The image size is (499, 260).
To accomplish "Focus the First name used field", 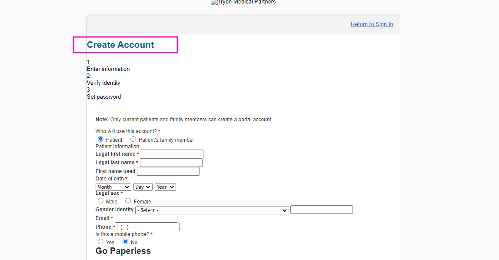I will 168,171.
